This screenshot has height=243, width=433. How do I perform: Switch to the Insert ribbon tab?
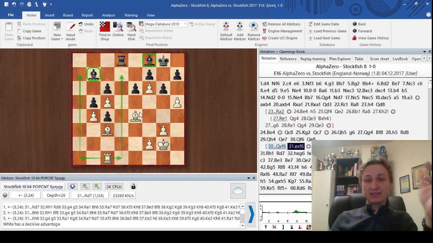coord(49,15)
